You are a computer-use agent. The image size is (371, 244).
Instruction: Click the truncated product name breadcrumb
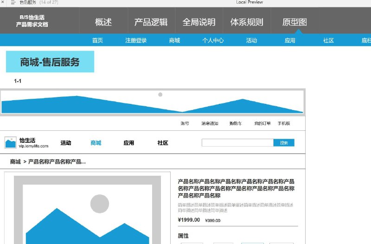pyautogui.click(x=57, y=161)
